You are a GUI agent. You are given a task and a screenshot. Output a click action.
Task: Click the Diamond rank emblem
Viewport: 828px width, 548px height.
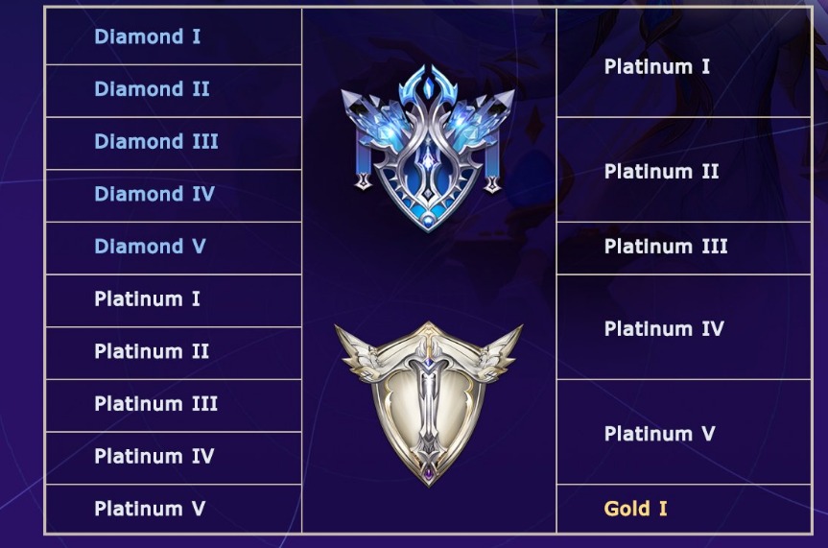click(428, 146)
